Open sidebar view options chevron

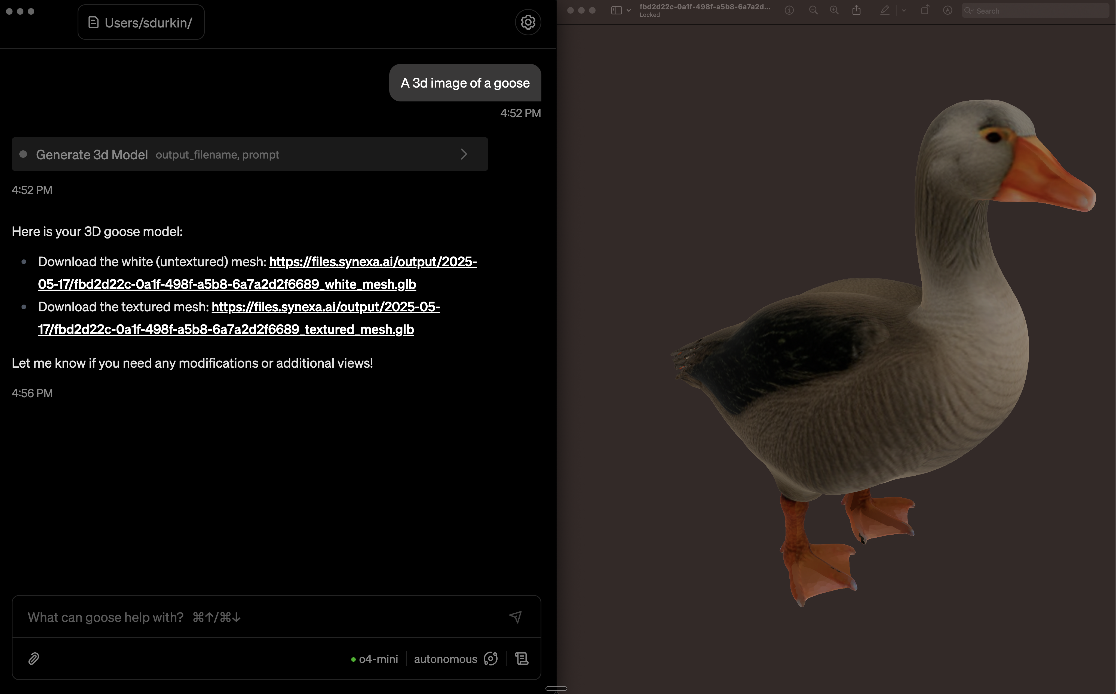pos(628,11)
